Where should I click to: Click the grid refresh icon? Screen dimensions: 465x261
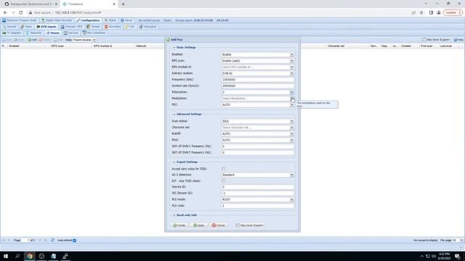point(52,240)
